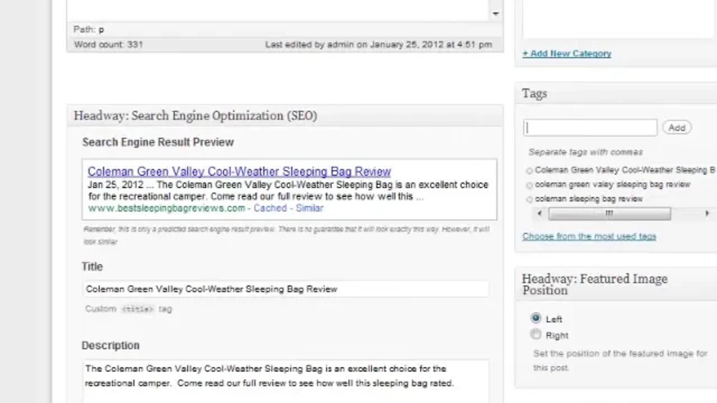Click the 'Path: p' status text
Screen dimensions: 717x403
pyautogui.click(x=89, y=30)
